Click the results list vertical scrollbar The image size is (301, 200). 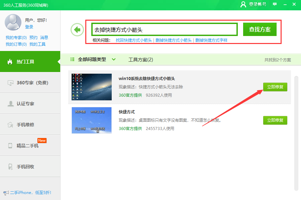click(296, 133)
